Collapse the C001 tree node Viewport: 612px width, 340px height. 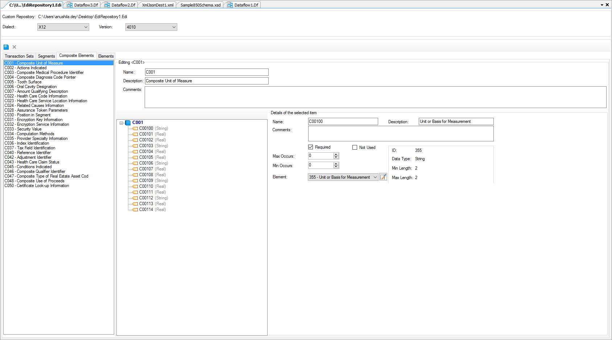click(121, 123)
